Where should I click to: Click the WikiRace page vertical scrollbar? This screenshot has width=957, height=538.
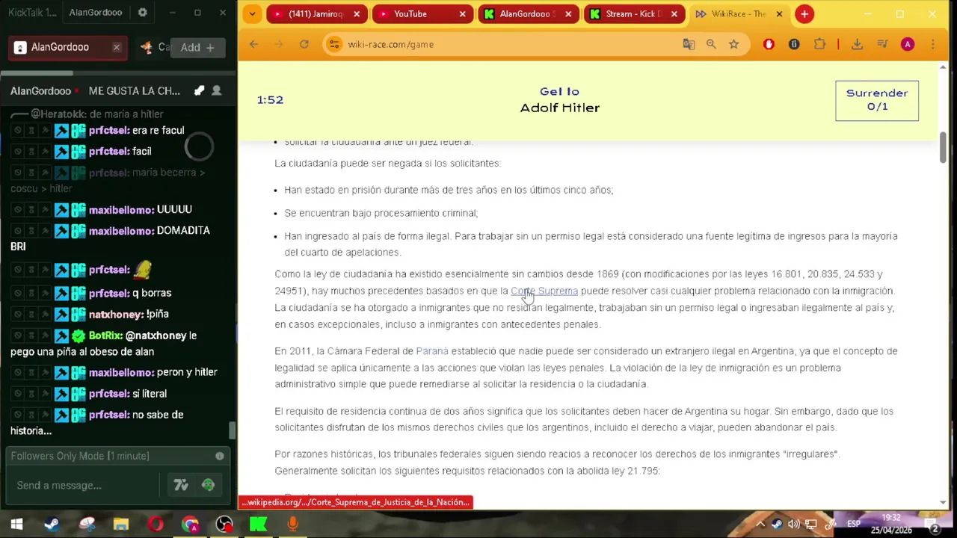[943, 147]
